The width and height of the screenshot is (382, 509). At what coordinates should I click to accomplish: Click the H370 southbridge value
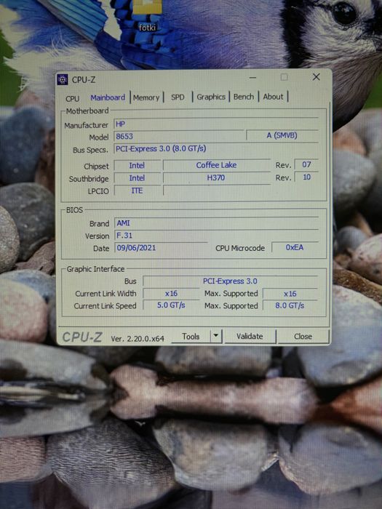tap(216, 177)
